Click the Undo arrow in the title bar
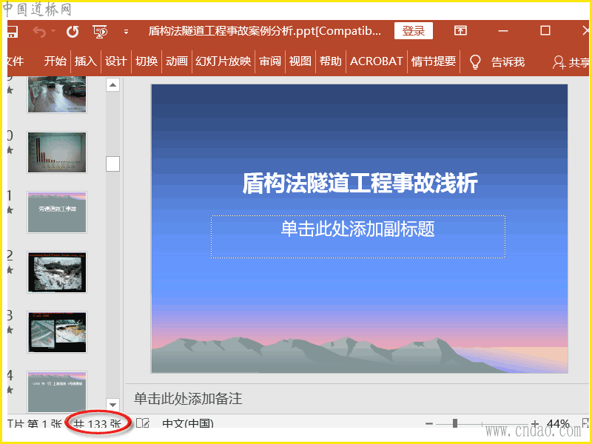Screen dimensions: 592x444 [40, 31]
